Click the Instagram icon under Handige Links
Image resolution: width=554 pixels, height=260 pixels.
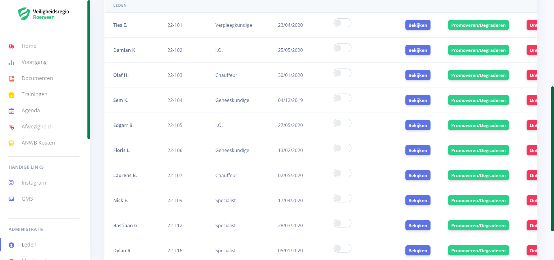click(11, 183)
